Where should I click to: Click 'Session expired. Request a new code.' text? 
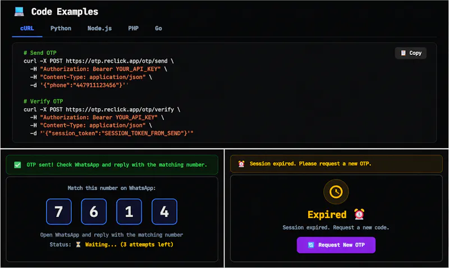[x=336, y=228]
